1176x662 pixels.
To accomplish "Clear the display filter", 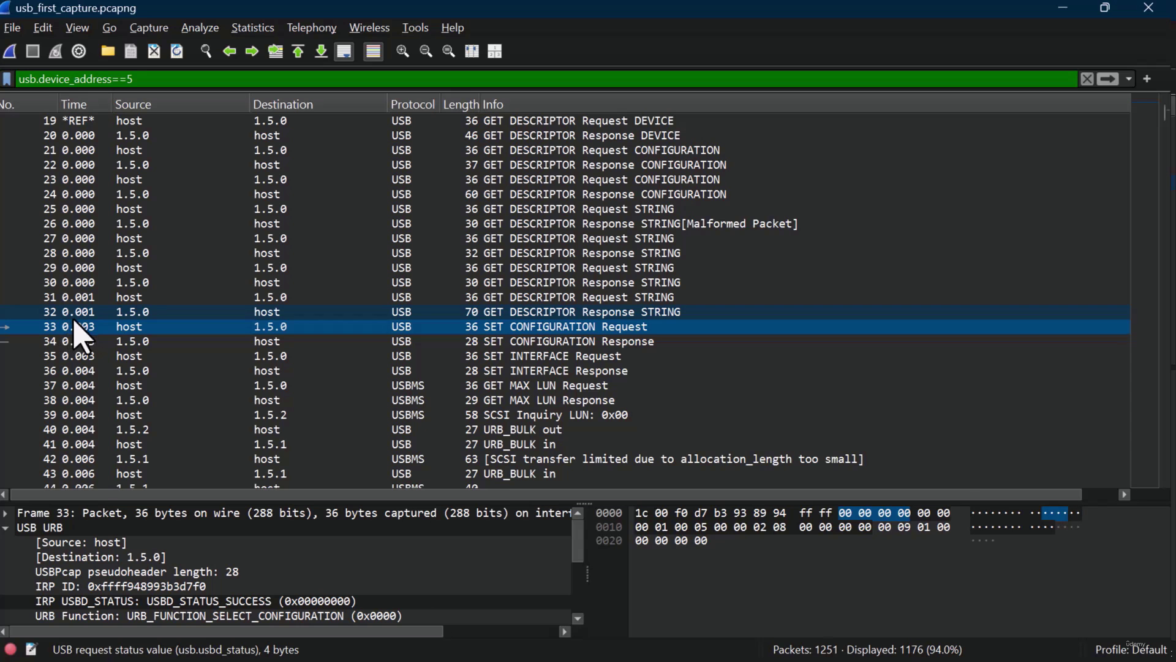I will pyautogui.click(x=1087, y=79).
